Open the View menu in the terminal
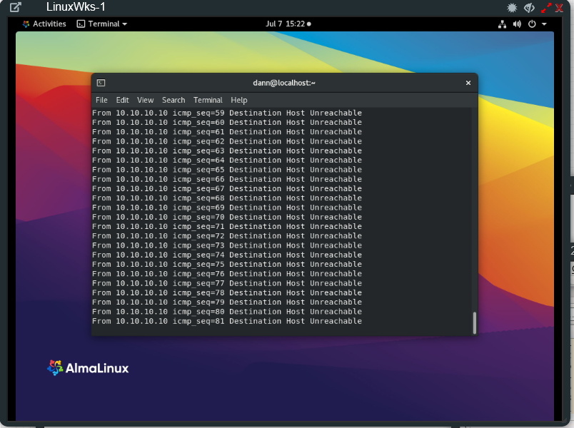574x428 pixels. [145, 100]
